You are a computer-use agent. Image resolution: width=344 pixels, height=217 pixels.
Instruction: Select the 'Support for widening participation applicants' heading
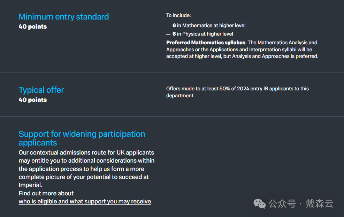82,138
